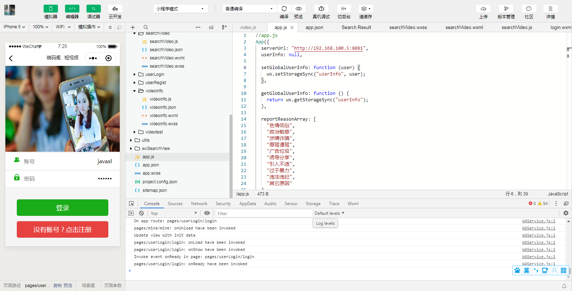Open the file tree more options ellipsis

click(x=198, y=27)
